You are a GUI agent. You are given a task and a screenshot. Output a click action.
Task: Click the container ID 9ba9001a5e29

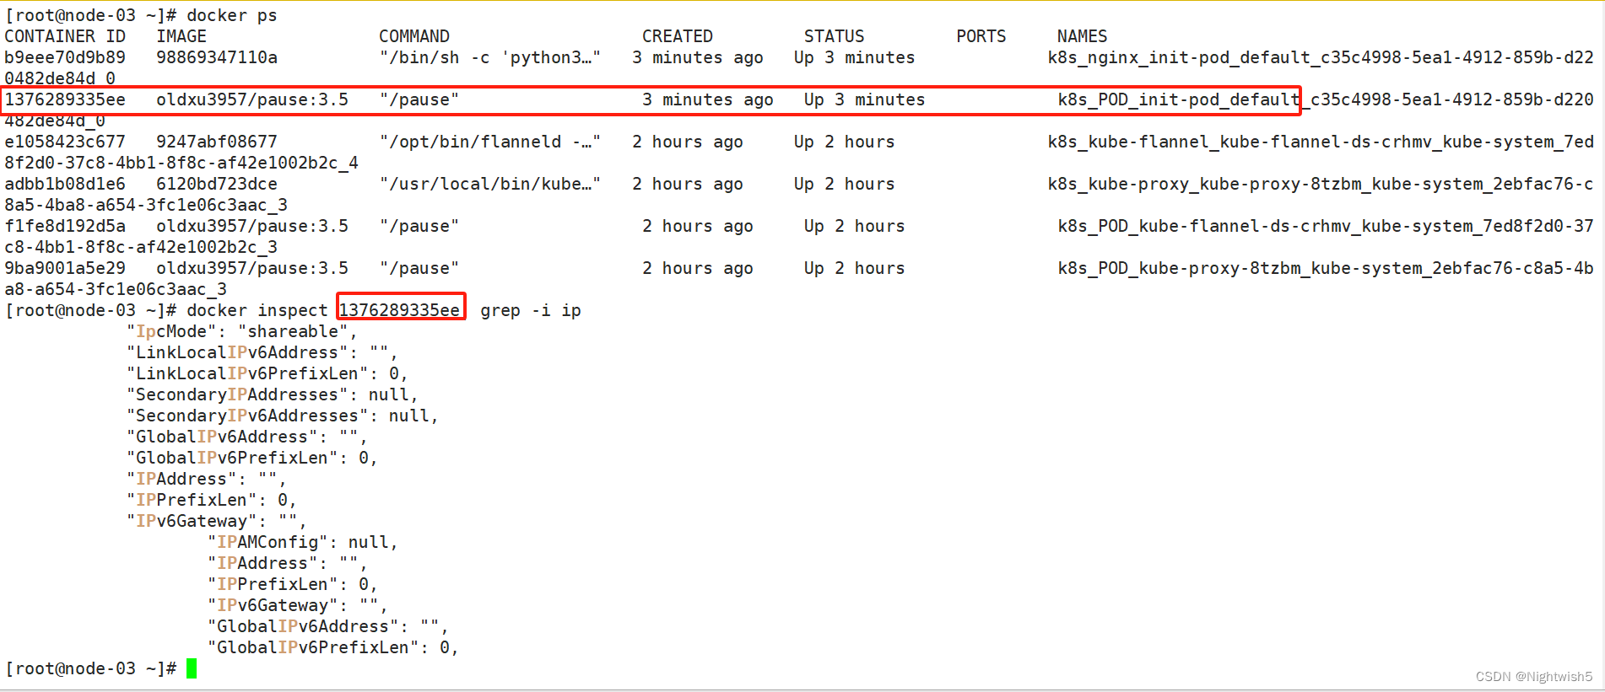click(65, 268)
